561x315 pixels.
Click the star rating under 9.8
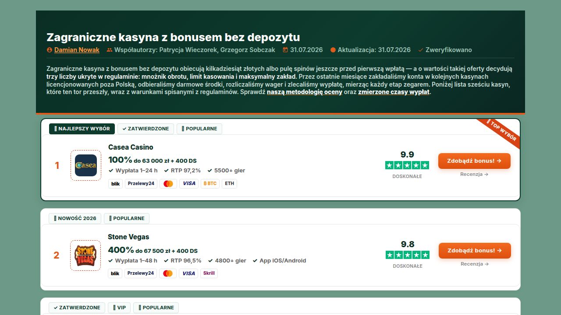[408, 255]
